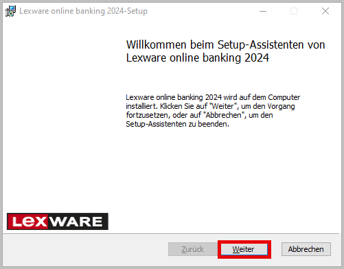This screenshot has width=344, height=269.
Task: Click the Lexware logo image
Action: tap(58, 221)
